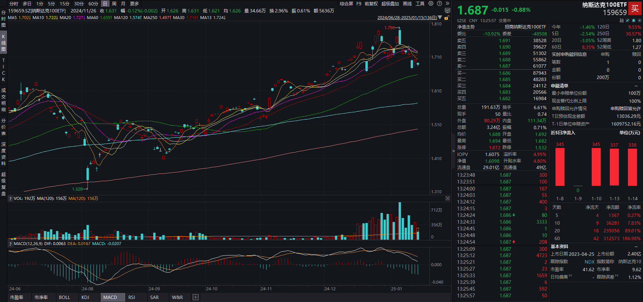Click the bell alert icon for this ETF
Image resolution: width=643 pixels, height=302 pixels.
(633, 20)
